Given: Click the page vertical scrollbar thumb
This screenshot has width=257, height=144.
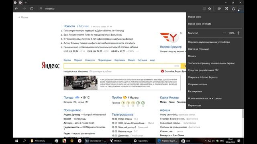Looking at the screenshot, I should coord(243,113).
